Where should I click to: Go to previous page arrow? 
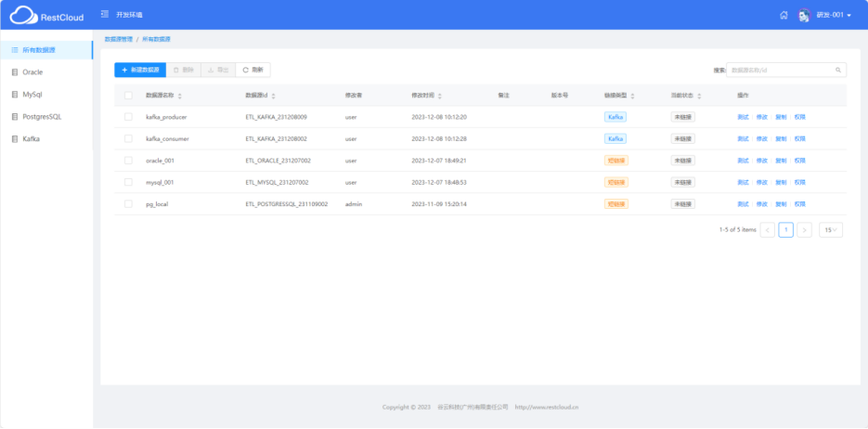point(767,229)
